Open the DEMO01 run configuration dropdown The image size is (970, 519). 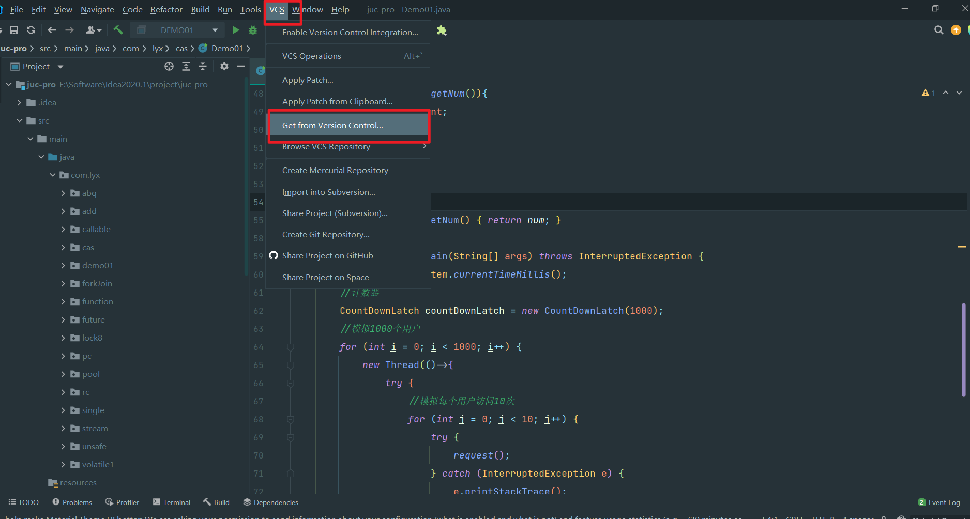pyautogui.click(x=178, y=30)
